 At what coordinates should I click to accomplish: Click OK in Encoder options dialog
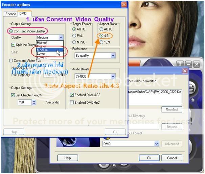point(115,132)
